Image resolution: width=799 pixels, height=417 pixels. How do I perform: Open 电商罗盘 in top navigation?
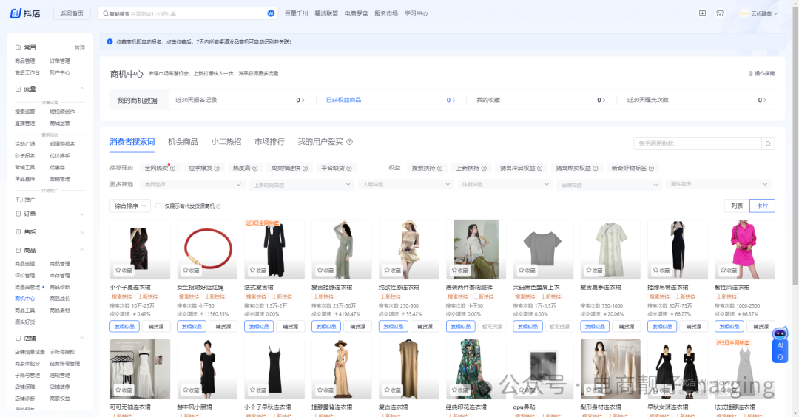356,13
